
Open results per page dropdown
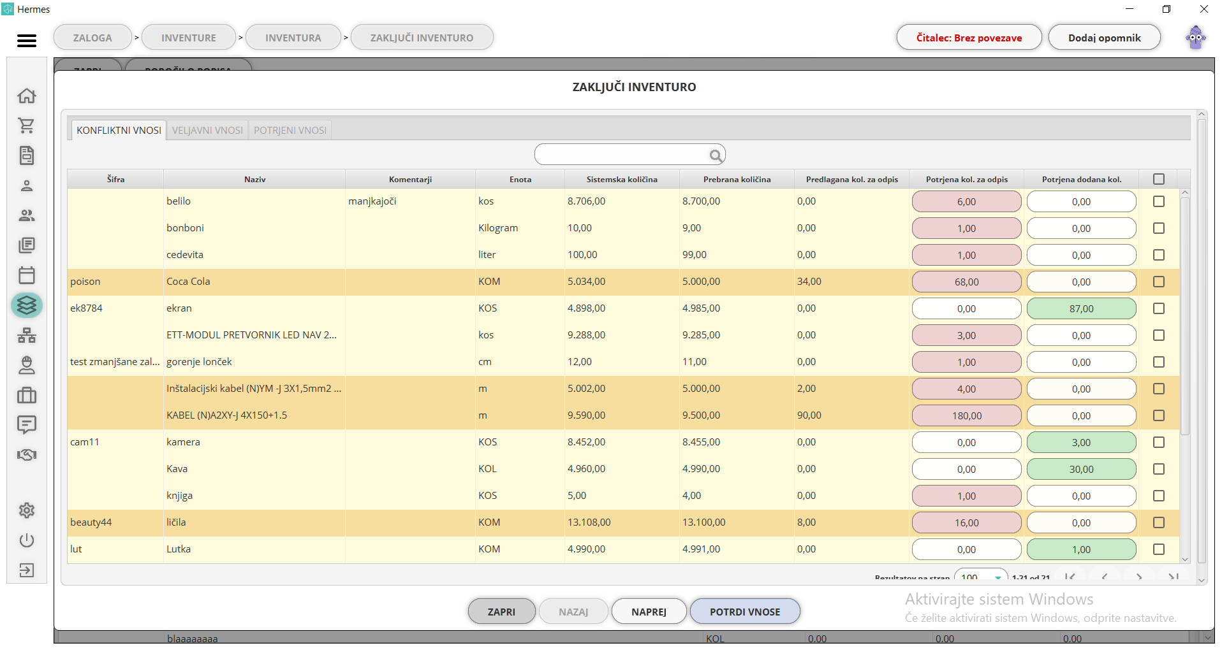click(x=981, y=575)
